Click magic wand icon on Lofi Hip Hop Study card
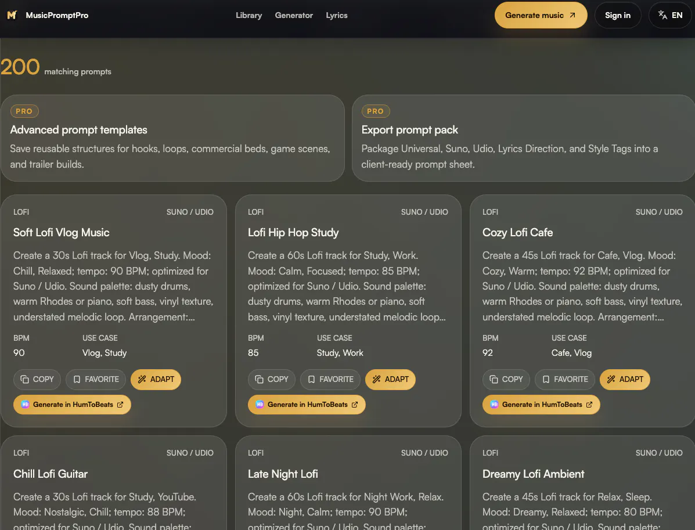695x530 pixels. (376, 379)
